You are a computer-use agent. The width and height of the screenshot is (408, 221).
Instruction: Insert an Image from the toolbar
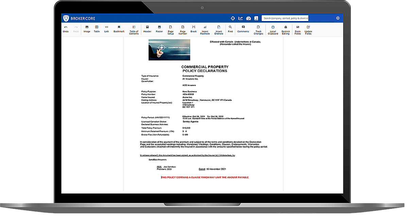point(87,29)
